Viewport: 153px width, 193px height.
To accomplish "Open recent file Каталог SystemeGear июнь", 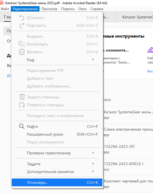I will click(x=128, y=115).
